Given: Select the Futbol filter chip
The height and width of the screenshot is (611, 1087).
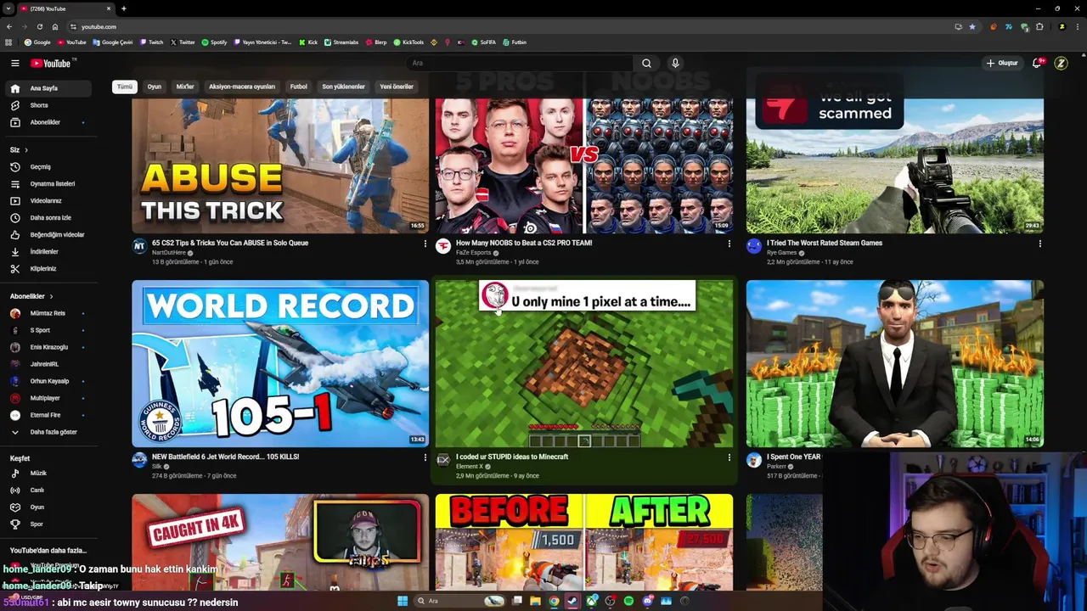Looking at the screenshot, I should pos(299,87).
